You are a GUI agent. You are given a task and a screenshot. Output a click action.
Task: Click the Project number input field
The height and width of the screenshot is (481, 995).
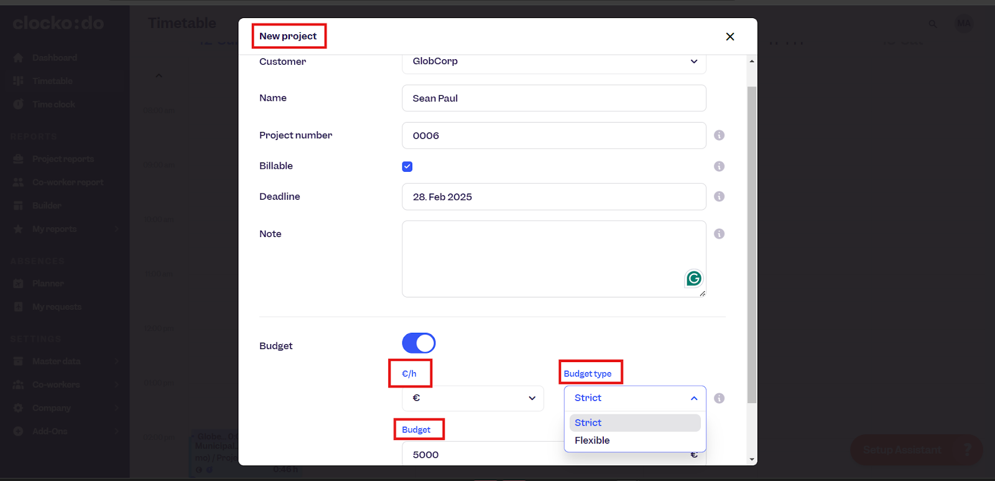[x=553, y=136]
